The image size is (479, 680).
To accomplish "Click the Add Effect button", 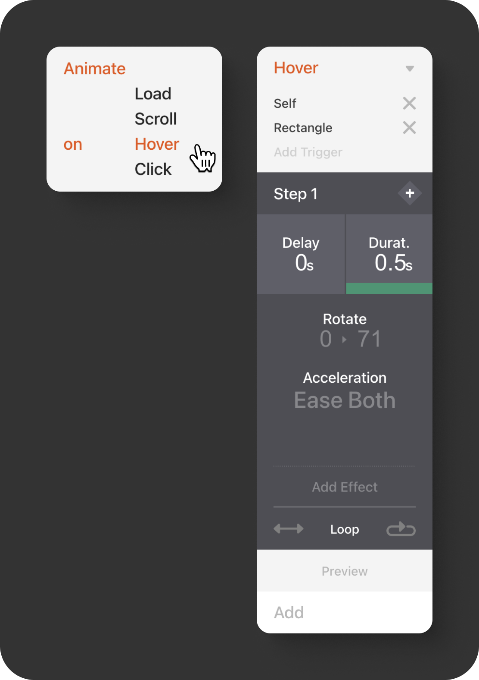I will 345,487.
